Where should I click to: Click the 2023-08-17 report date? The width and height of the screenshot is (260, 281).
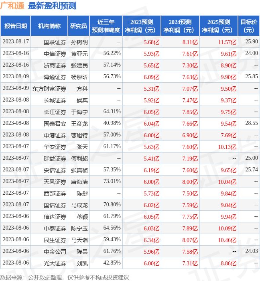pos(16,42)
